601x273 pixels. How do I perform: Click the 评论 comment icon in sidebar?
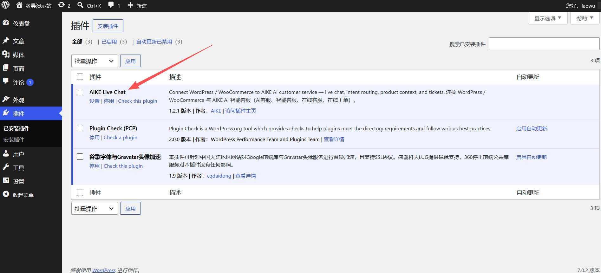(6, 81)
